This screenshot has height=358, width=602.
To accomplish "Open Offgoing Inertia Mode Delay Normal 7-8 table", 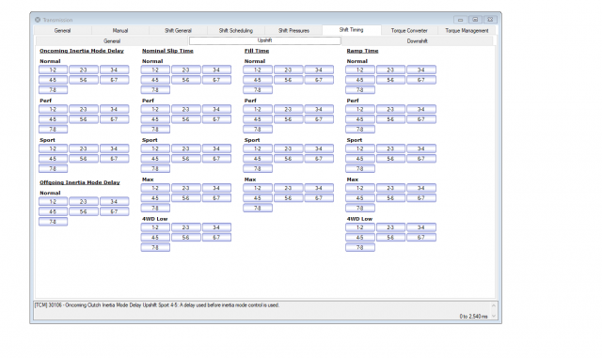I will [53, 222].
